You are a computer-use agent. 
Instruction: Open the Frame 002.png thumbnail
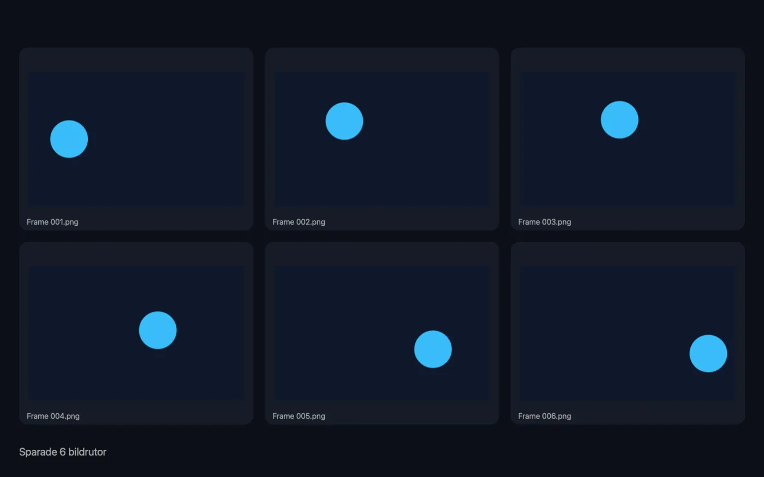tap(382, 139)
